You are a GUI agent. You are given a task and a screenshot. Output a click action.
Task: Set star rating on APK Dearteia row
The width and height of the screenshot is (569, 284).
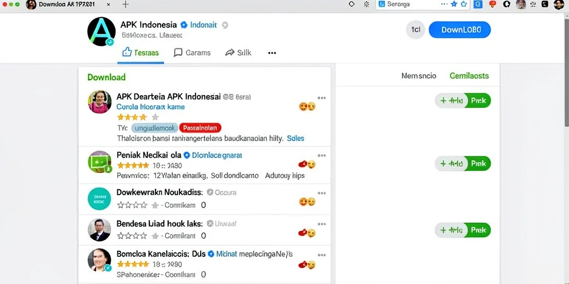(138, 117)
